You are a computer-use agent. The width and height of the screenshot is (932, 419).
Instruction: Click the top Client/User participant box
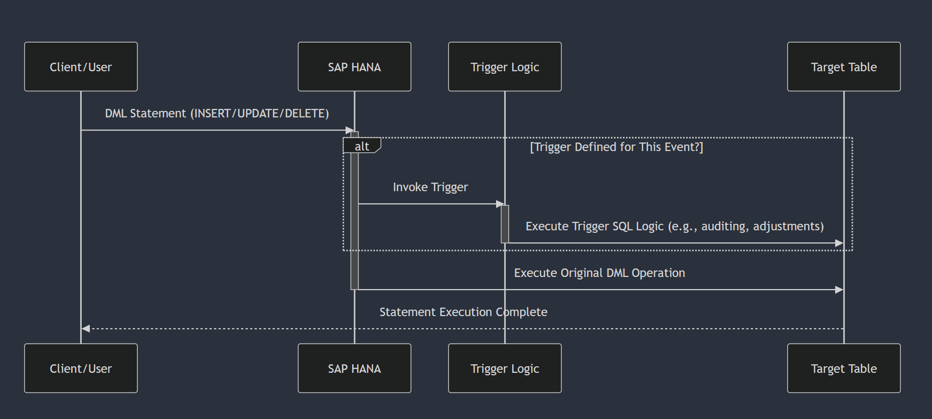tap(81, 67)
